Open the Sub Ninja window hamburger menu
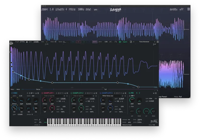Image resolution: width=200 pixels, height=140 pixels. click(189, 9)
